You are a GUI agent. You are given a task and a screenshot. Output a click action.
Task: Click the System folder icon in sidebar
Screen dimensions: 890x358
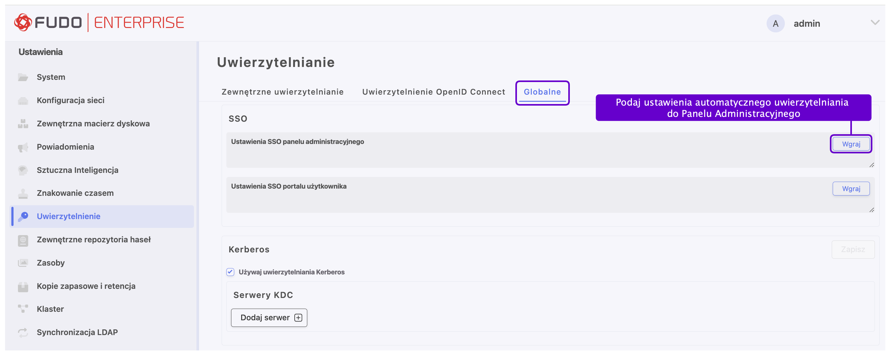pyautogui.click(x=23, y=77)
